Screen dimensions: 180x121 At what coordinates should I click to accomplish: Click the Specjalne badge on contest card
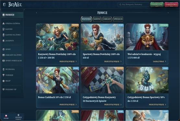pyautogui.click(x=164, y=25)
